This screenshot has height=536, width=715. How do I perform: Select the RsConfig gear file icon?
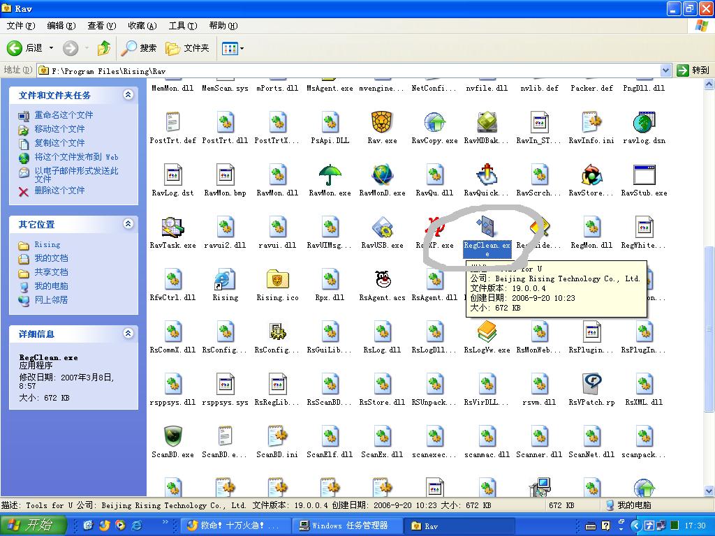tap(277, 332)
